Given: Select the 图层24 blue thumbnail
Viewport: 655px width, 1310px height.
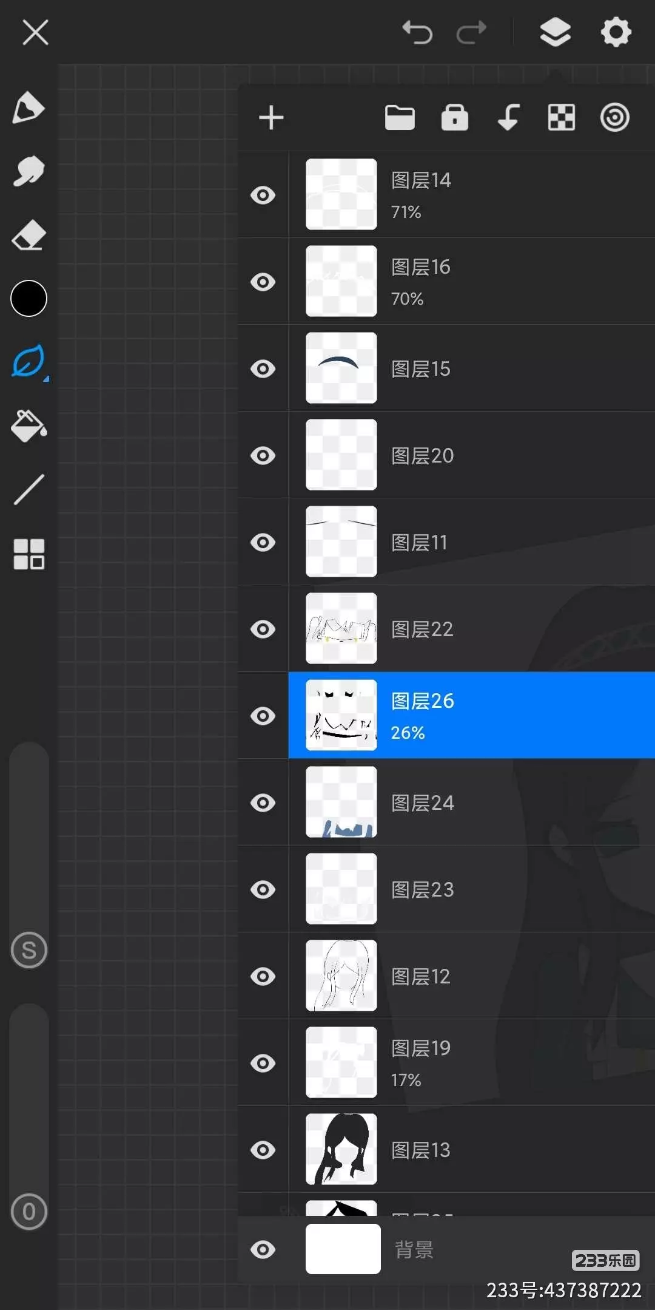Looking at the screenshot, I should coord(341,802).
